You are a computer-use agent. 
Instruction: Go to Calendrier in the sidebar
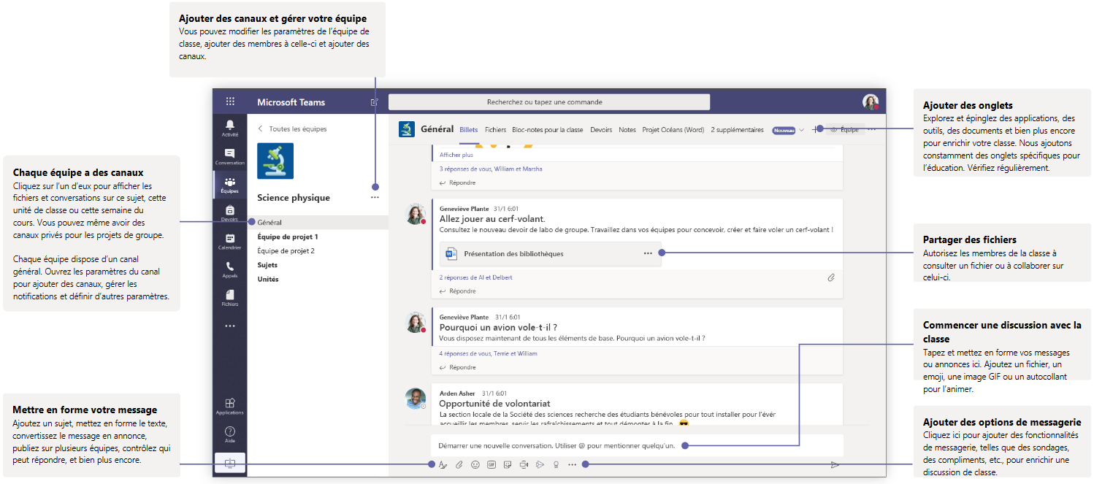coord(230,241)
